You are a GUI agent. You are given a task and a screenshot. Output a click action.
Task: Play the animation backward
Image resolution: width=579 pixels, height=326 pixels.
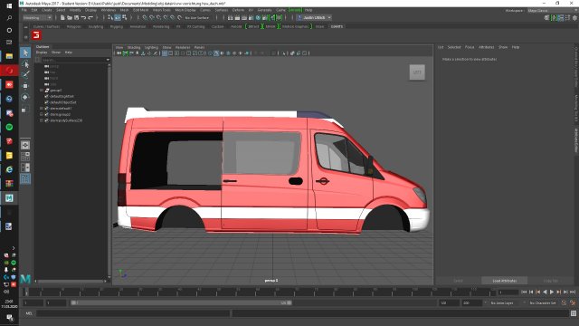(545, 292)
